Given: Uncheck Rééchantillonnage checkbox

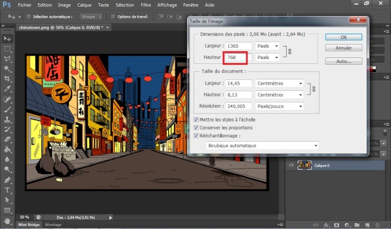Looking at the screenshot, I should (196, 136).
